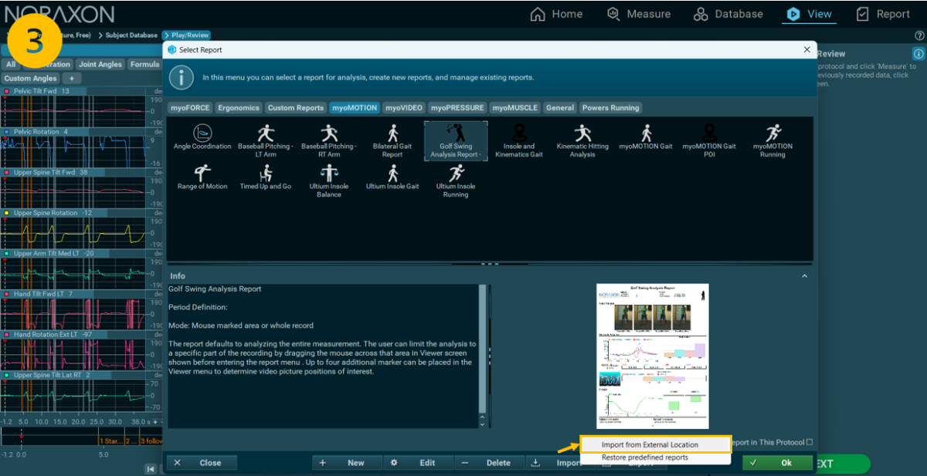Image resolution: width=927 pixels, height=476 pixels.
Task: Collapse the Info section chevron
Action: pyautogui.click(x=804, y=275)
